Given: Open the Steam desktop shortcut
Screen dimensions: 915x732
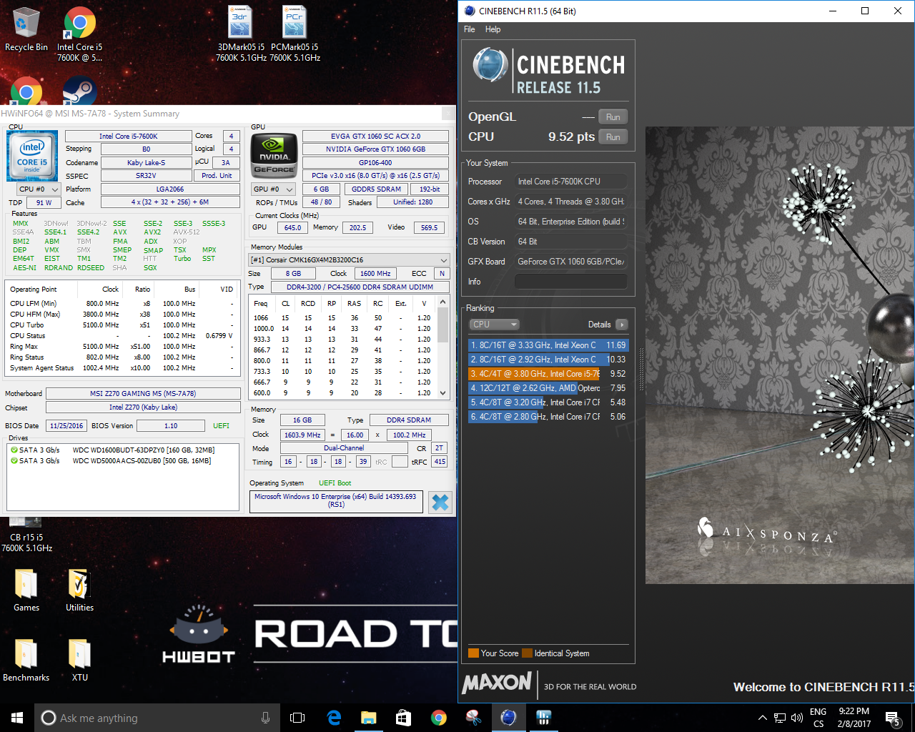Looking at the screenshot, I should click(x=79, y=91).
